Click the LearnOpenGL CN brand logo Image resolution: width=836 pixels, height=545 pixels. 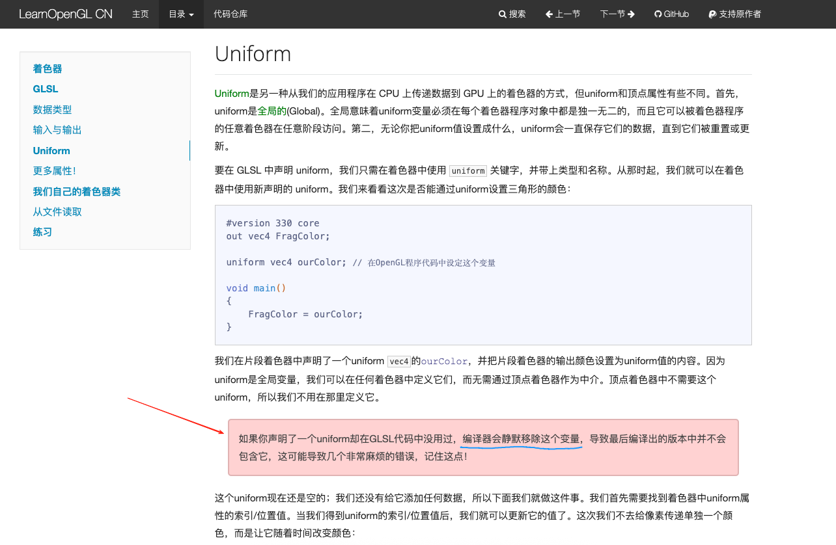pos(65,14)
